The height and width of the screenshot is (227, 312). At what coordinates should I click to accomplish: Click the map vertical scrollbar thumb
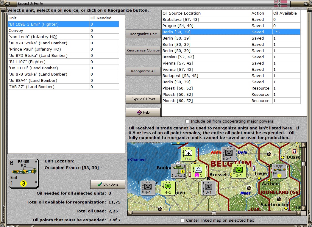(x=304, y=164)
